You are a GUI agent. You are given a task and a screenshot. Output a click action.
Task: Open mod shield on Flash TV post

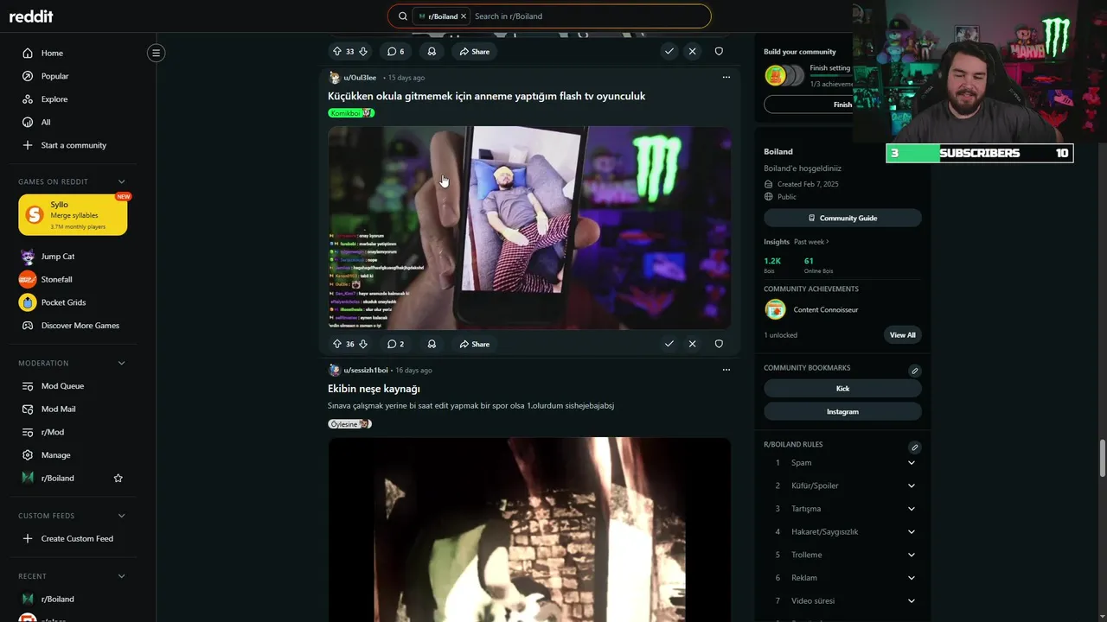[719, 344]
